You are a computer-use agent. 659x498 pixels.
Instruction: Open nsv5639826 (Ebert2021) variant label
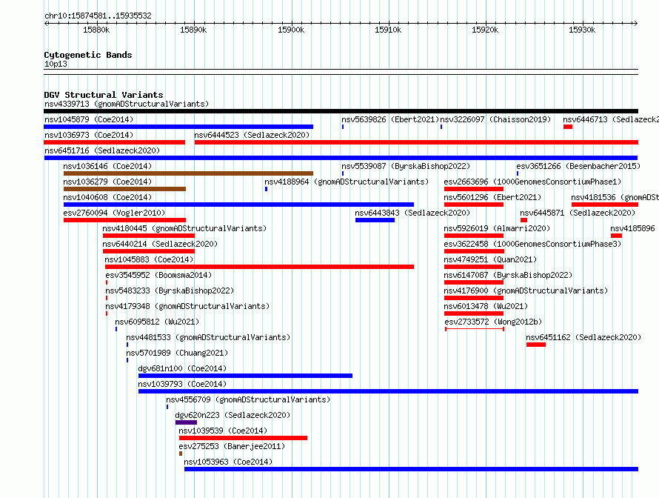pyautogui.click(x=390, y=119)
